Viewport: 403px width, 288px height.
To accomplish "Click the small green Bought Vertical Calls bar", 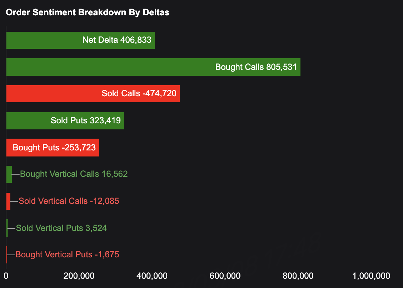I will click(9, 174).
